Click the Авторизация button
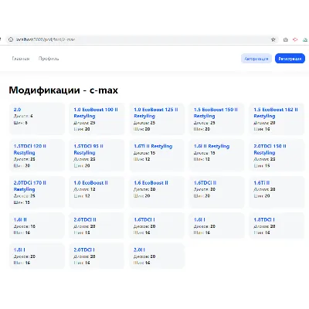Image resolution: width=309 pixels, height=309 pixels. pyautogui.click(x=256, y=59)
